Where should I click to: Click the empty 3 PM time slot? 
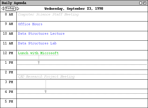(82, 84)
